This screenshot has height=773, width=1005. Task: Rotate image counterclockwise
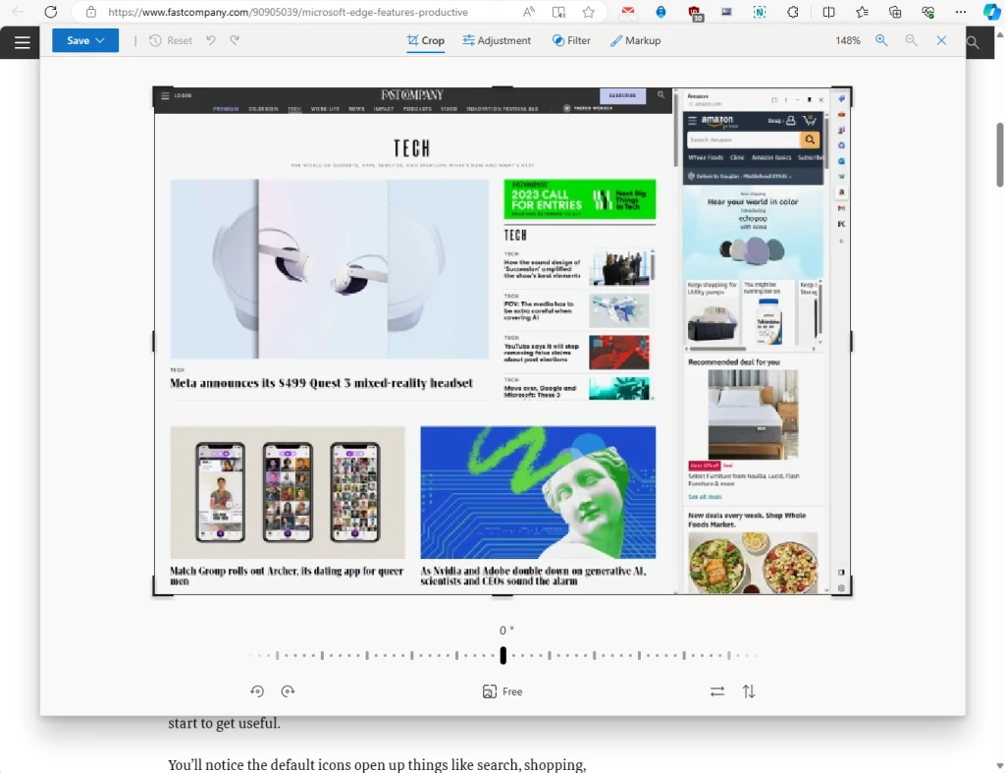pos(257,690)
